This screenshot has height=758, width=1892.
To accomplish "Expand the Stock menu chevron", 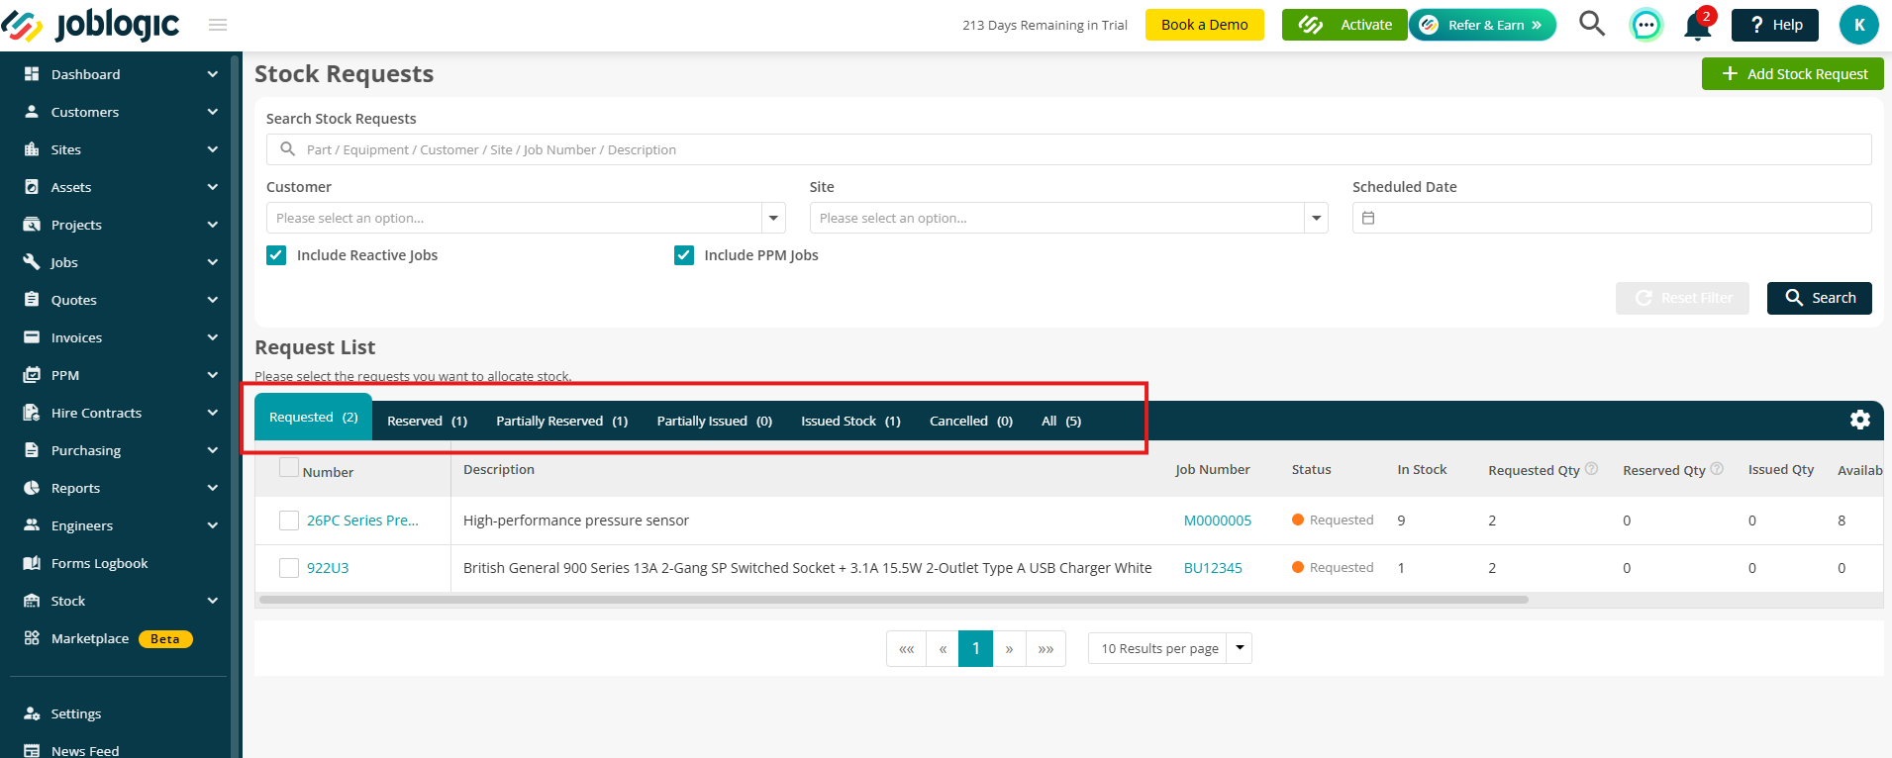I will pyautogui.click(x=212, y=601).
